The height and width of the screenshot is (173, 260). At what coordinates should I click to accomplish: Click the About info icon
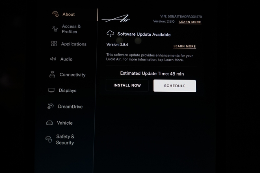(x=56, y=14)
